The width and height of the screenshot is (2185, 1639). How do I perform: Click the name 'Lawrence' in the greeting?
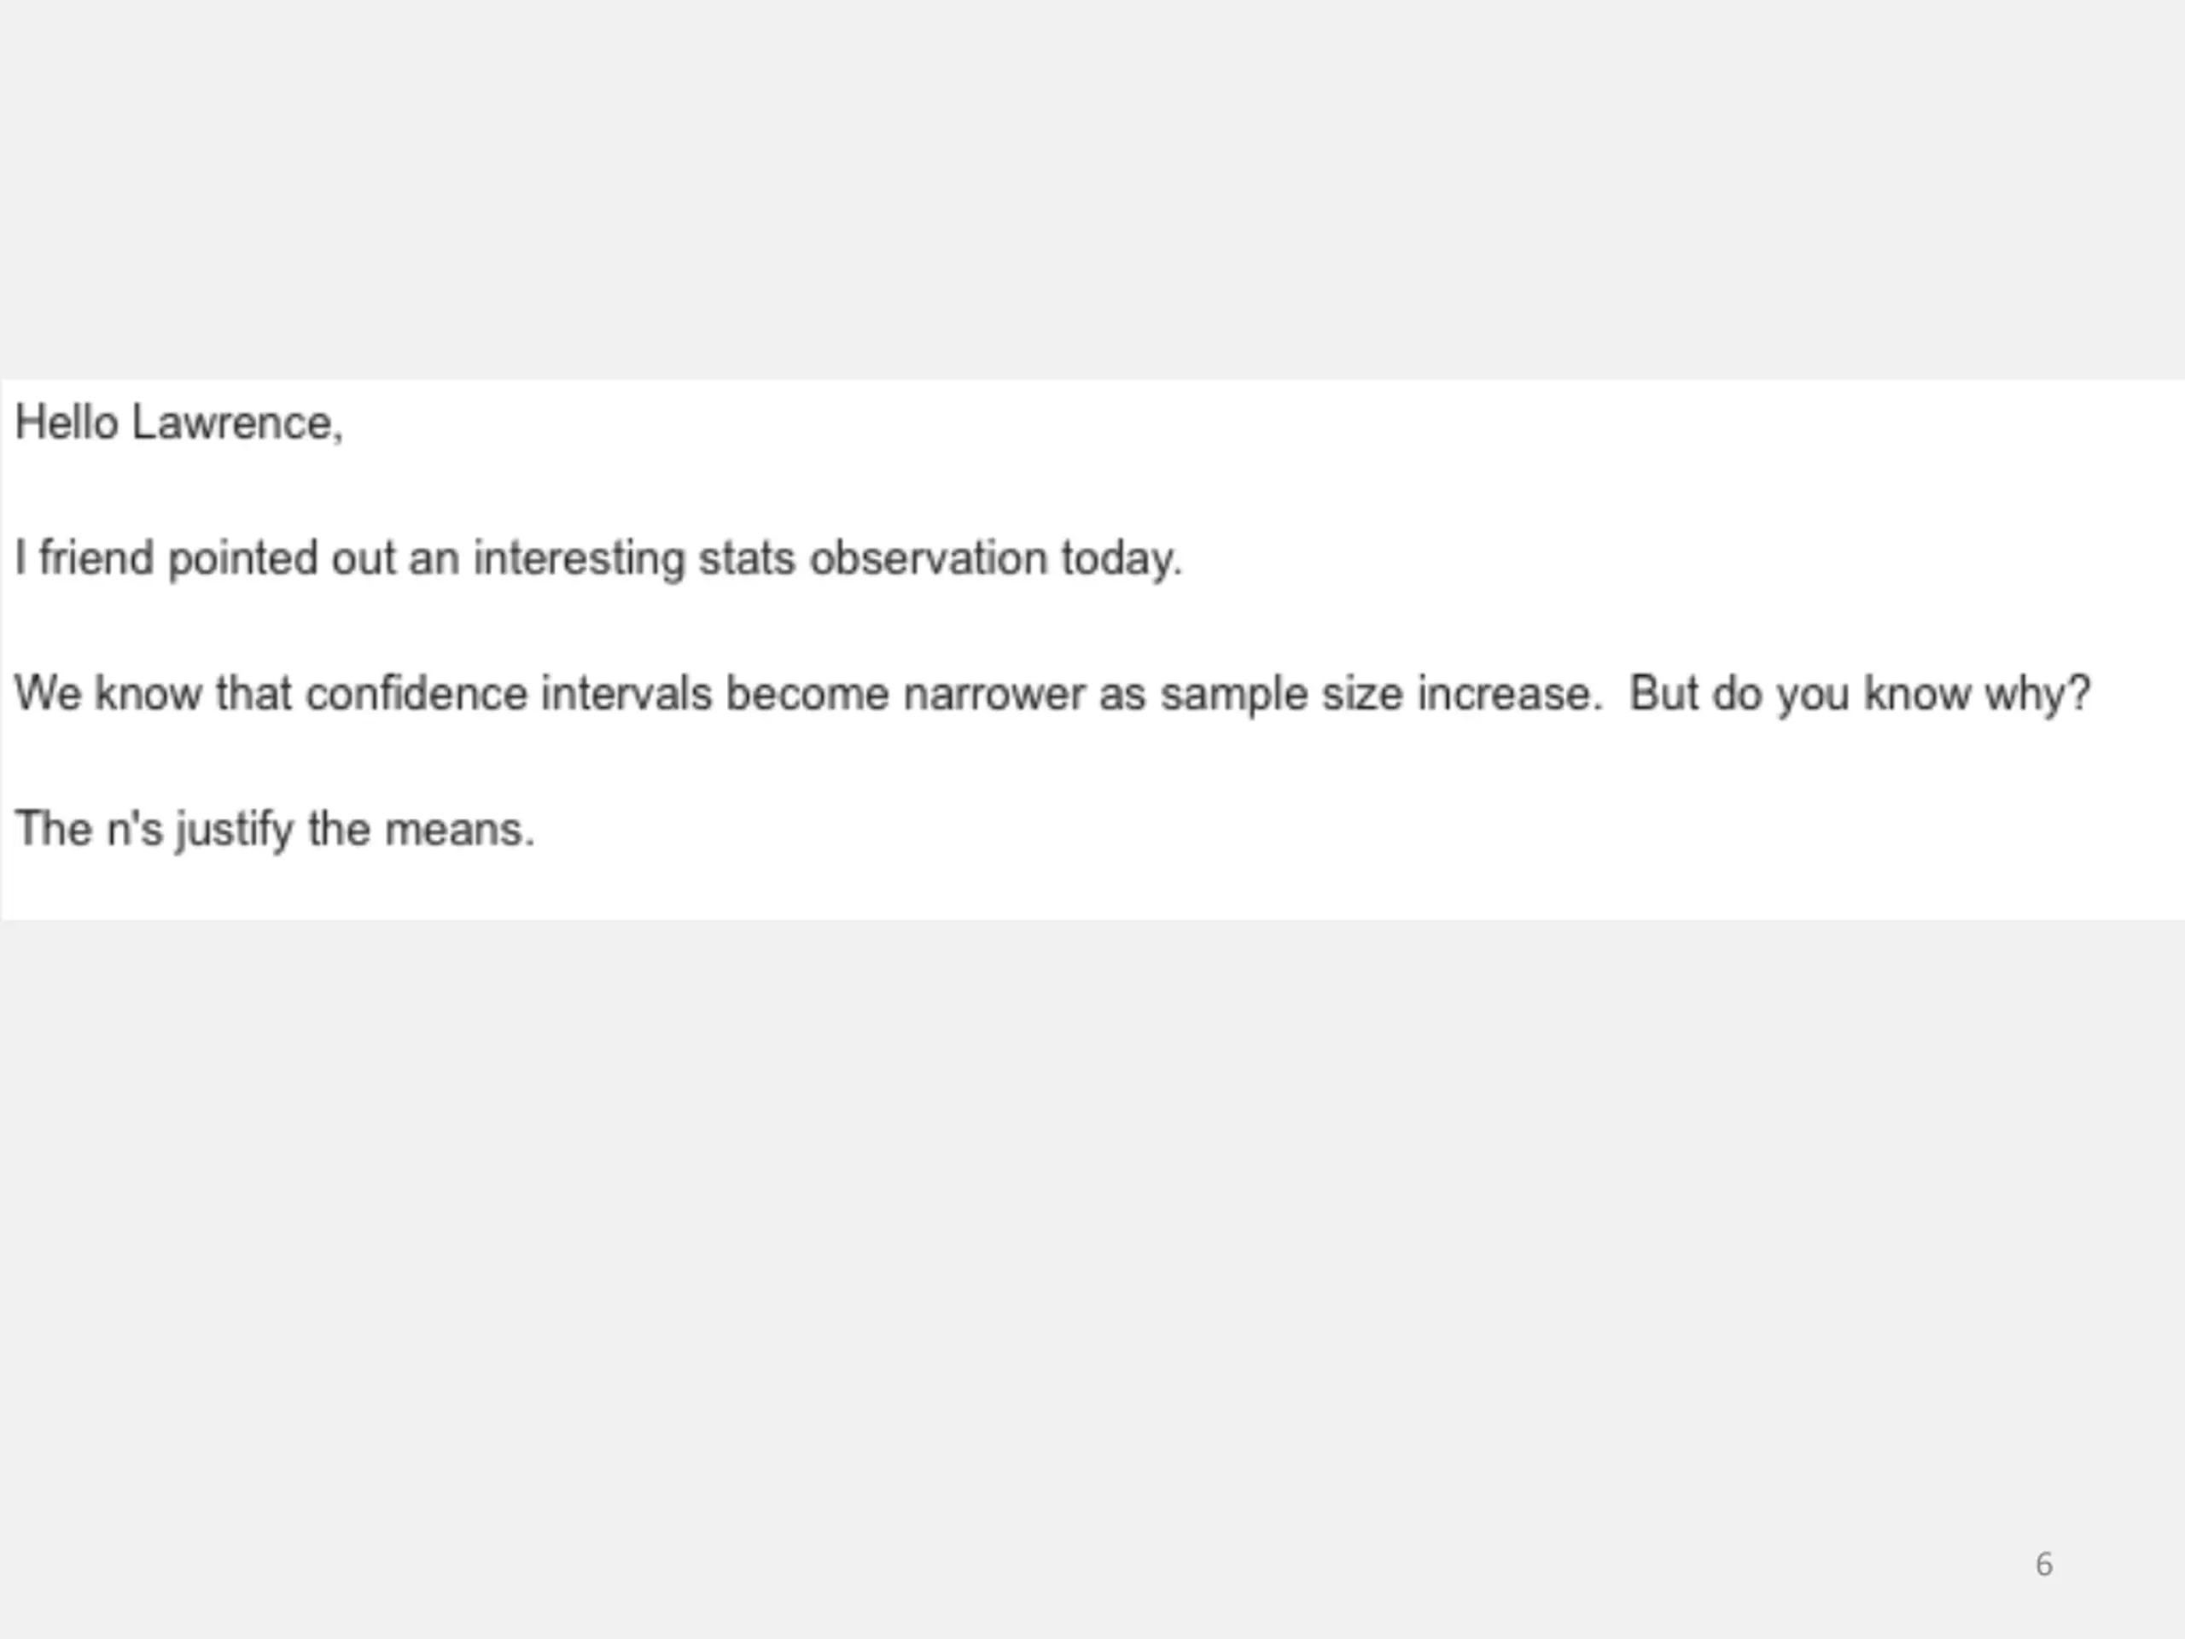237,423
